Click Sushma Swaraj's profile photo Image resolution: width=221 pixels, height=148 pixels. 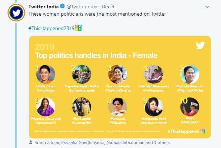(117, 74)
